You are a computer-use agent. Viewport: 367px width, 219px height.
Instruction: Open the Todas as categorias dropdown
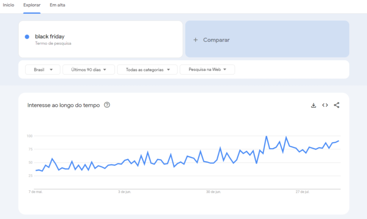pyautogui.click(x=147, y=70)
